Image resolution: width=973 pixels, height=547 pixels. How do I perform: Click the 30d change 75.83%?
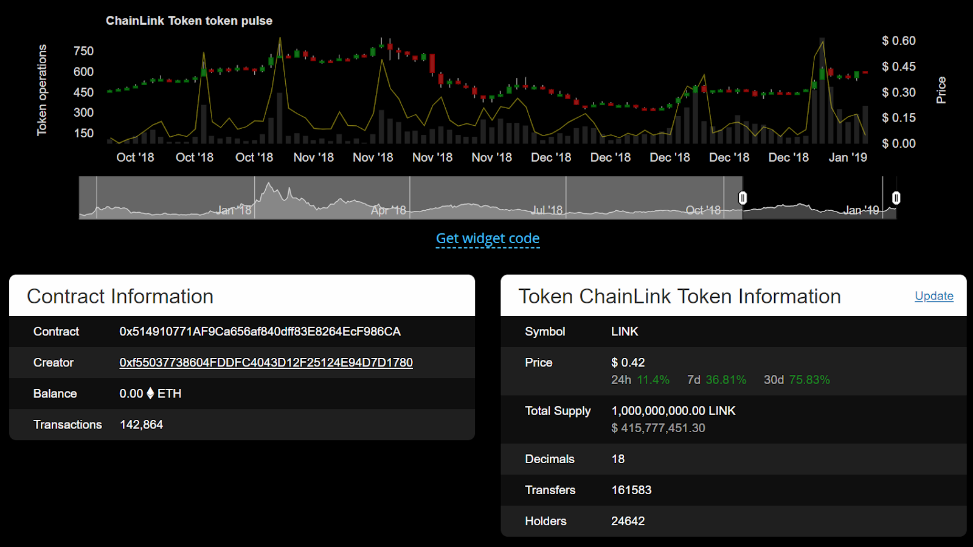[809, 380]
